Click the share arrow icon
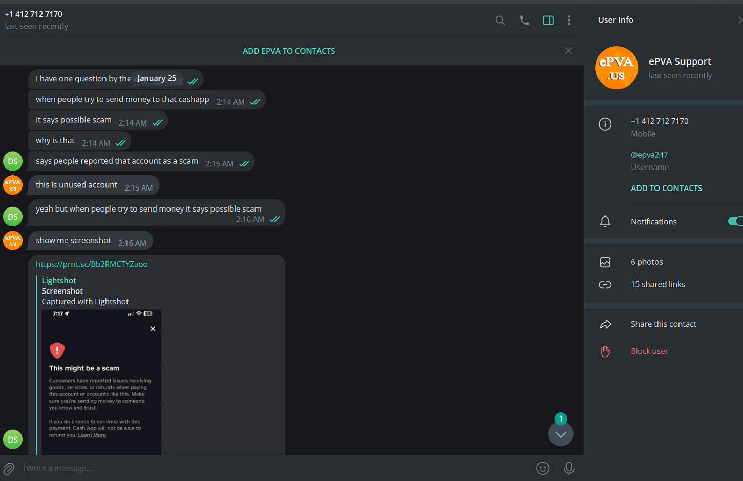Image resolution: width=743 pixels, height=481 pixels. [x=605, y=324]
